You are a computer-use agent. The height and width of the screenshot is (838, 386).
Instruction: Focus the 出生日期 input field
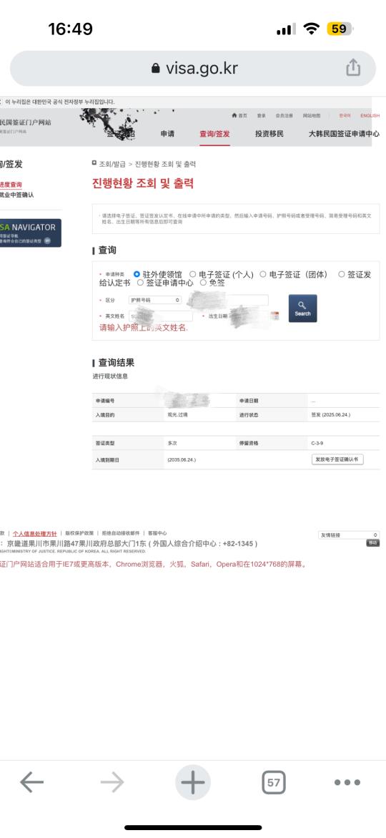click(249, 316)
